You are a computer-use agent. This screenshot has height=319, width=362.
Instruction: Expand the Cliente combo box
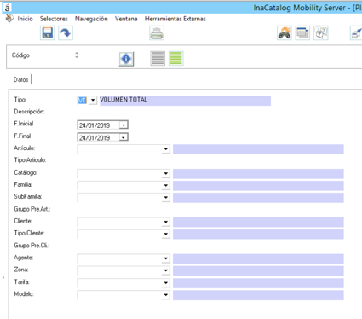pos(166,222)
